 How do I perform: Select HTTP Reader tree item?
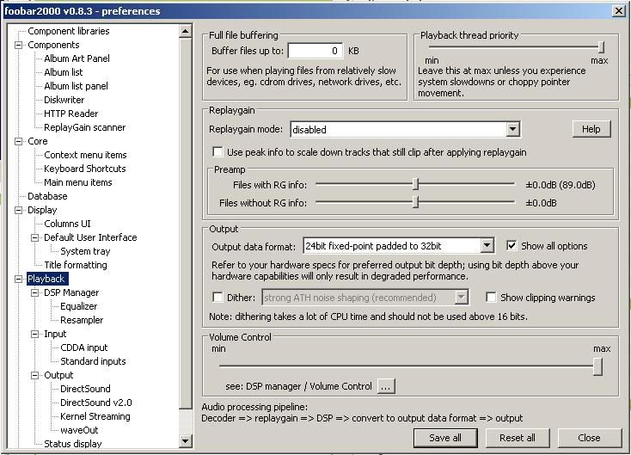click(x=70, y=114)
